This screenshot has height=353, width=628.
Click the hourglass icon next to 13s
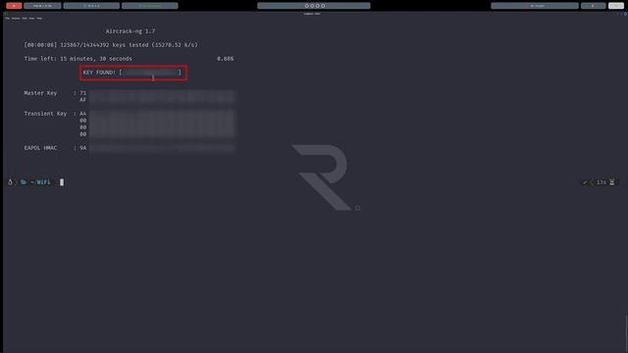612,182
